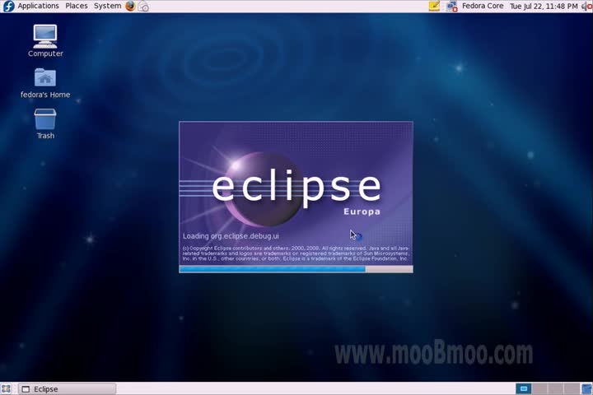Switch to the second workspace

(x=539, y=388)
